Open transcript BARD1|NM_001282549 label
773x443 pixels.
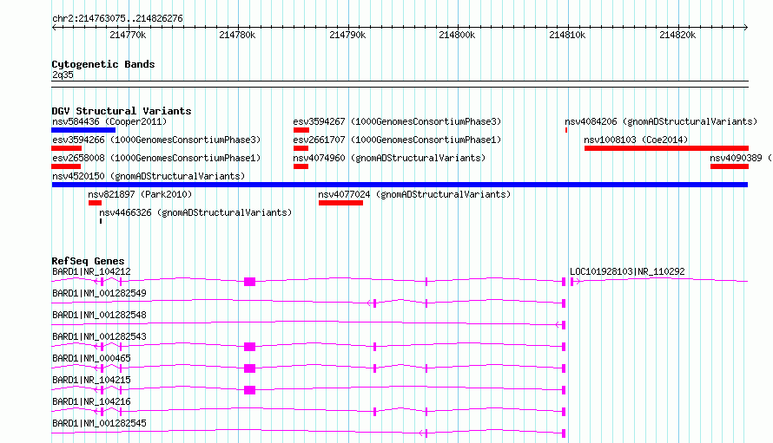99,293
